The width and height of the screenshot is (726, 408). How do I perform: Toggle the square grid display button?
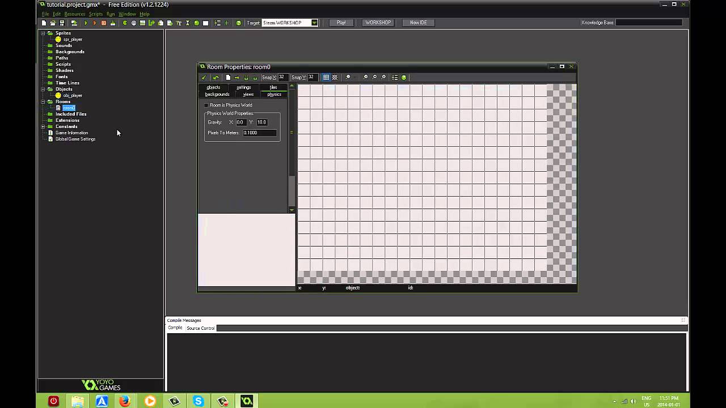326,78
